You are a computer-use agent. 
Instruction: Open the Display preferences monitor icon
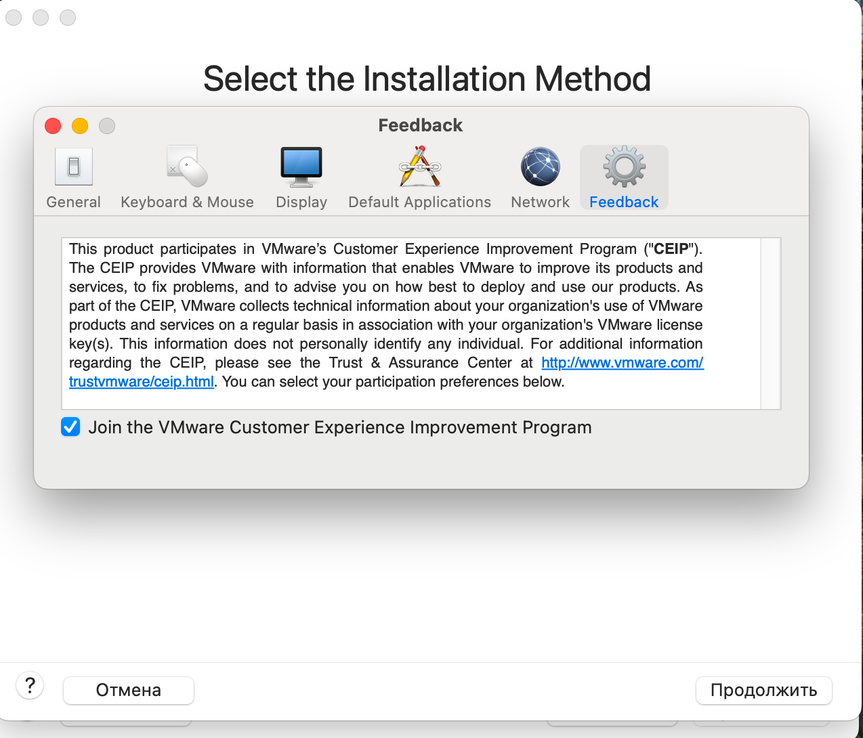pos(301,167)
